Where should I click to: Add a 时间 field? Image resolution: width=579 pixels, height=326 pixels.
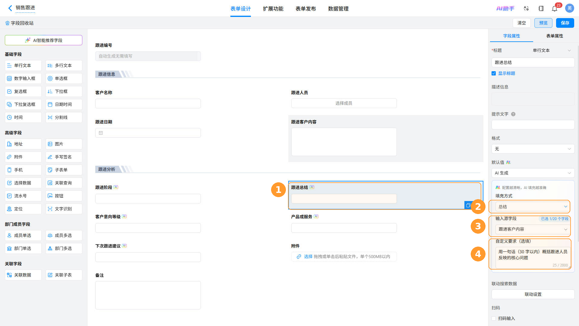pyautogui.click(x=23, y=117)
